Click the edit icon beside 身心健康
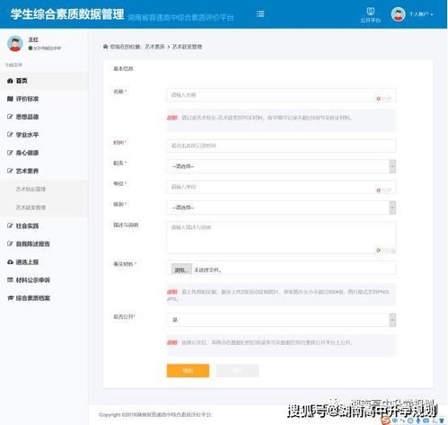Screen dimensions: 448x425 tap(10, 153)
